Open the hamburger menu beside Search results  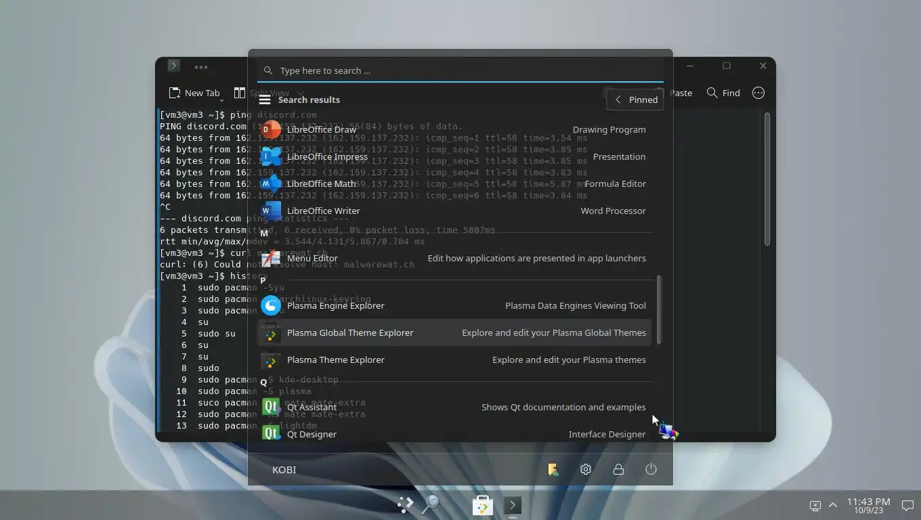265,100
